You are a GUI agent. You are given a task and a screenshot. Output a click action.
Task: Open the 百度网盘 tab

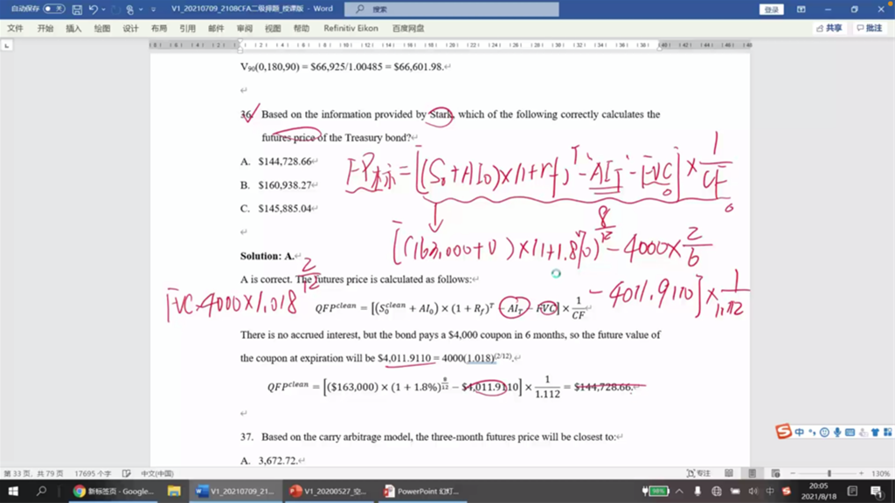[408, 28]
